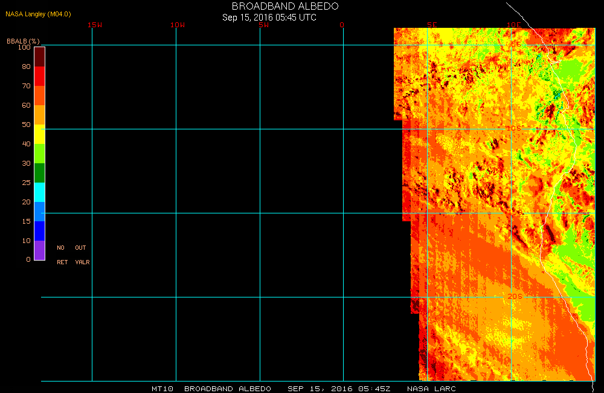Click the 5E longitude label
Image resolution: width=604 pixels, height=393 pixels.
pyautogui.click(x=432, y=25)
